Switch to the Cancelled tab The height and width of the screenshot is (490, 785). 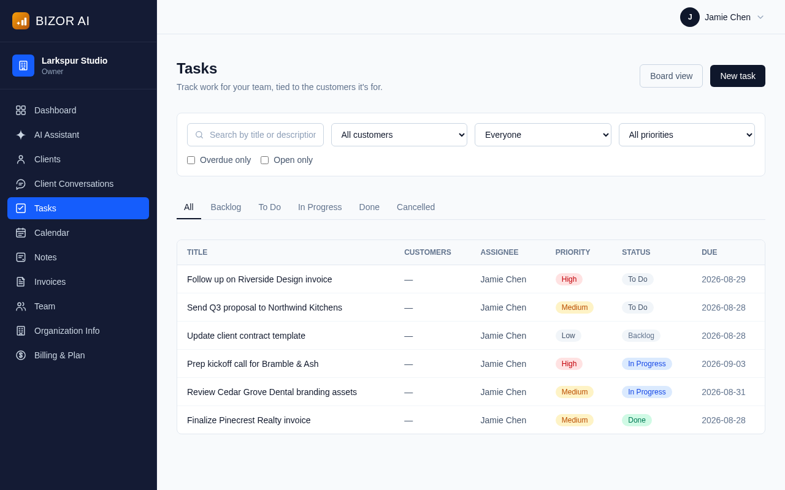[x=416, y=207]
